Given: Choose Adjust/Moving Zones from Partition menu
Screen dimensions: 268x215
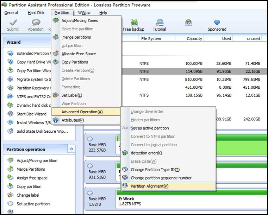Looking at the screenshot, I should click(80, 21).
